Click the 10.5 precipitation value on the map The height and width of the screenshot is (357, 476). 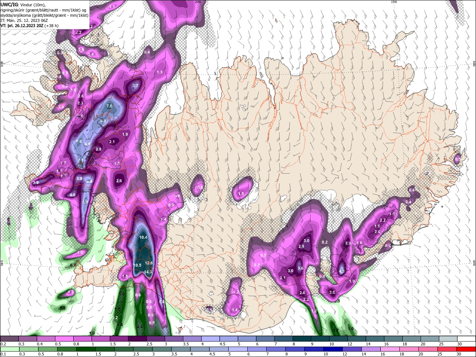[137, 265]
